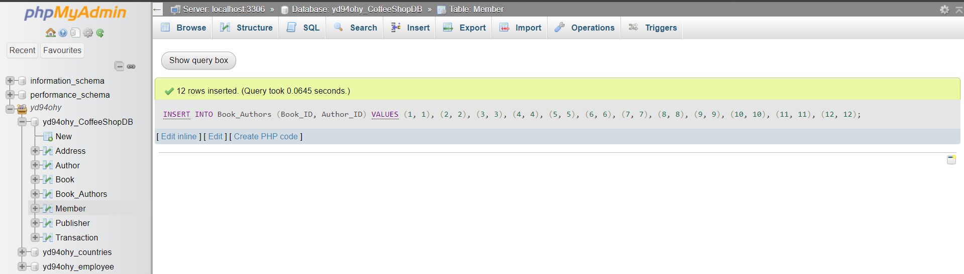Select the Book_Authors table in tree
This screenshot has height=274, width=964.
coord(81,194)
